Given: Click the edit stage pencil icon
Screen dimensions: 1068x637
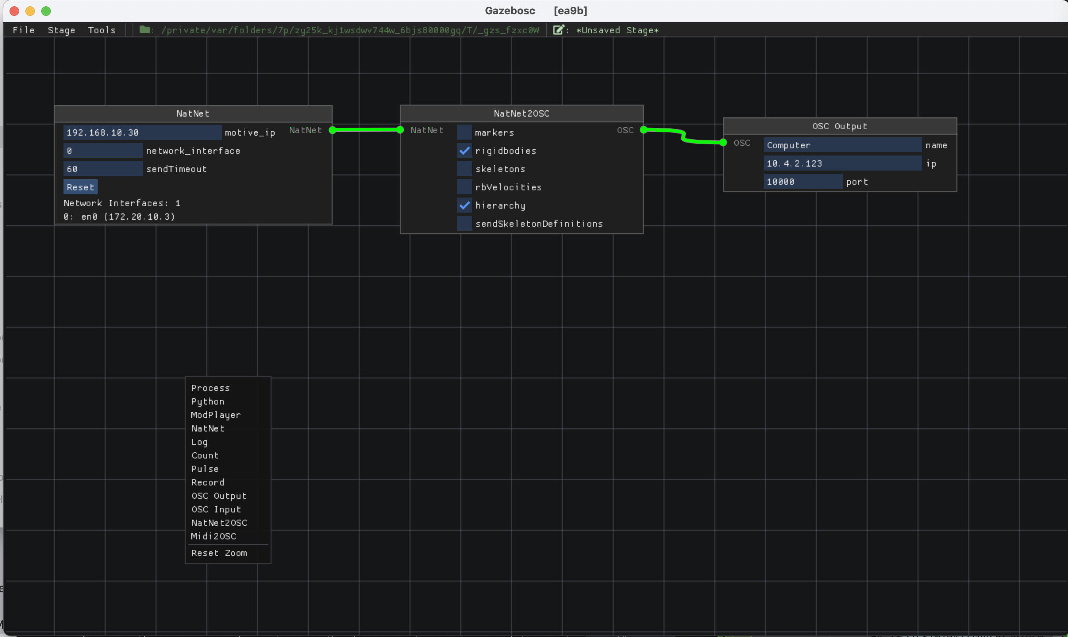Looking at the screenshot, I should pyautogui.click(x=558, y=30).
